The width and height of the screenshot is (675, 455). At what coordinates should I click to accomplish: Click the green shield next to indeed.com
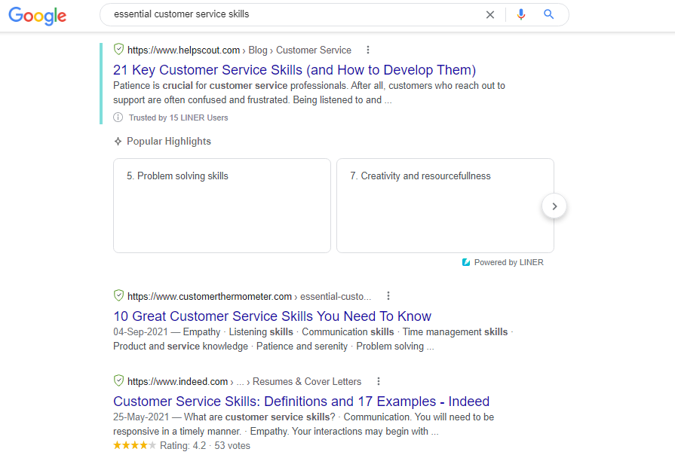point(118,381)
